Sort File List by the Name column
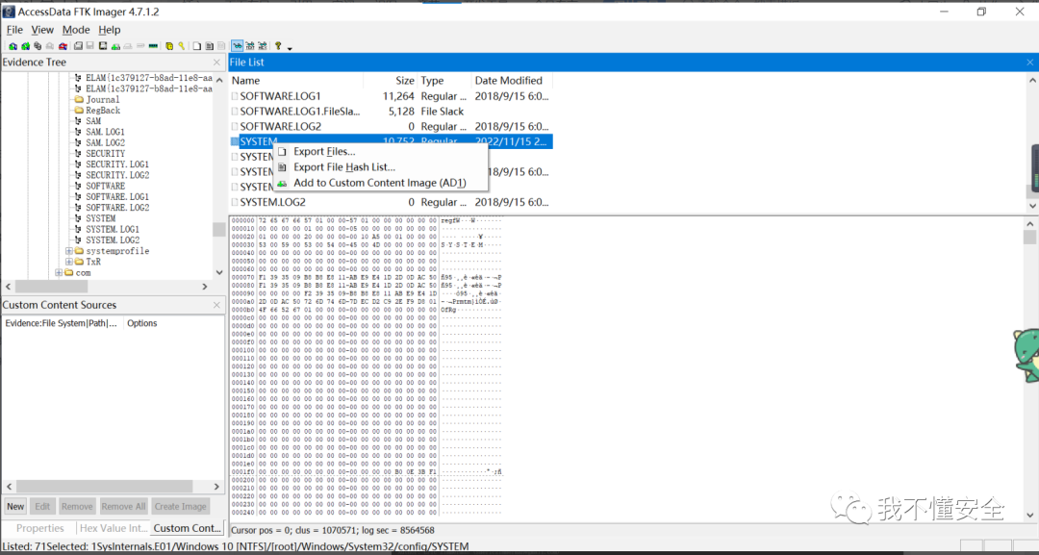 [296, 80]
